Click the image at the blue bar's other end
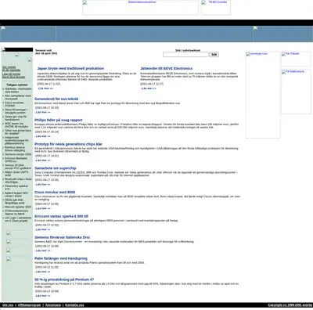 282,34
